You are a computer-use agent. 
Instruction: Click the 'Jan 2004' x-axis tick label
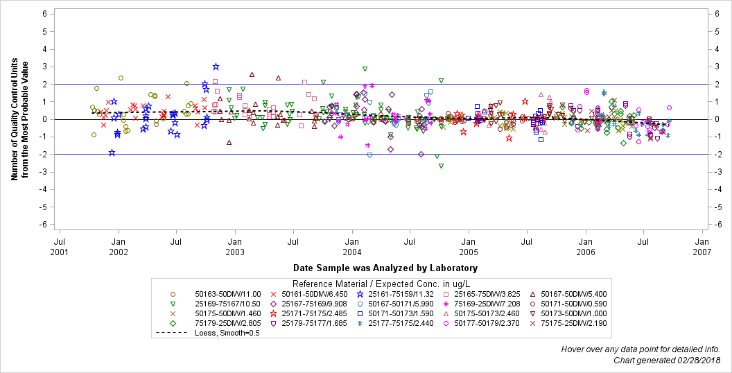click(x=352, y=247)
